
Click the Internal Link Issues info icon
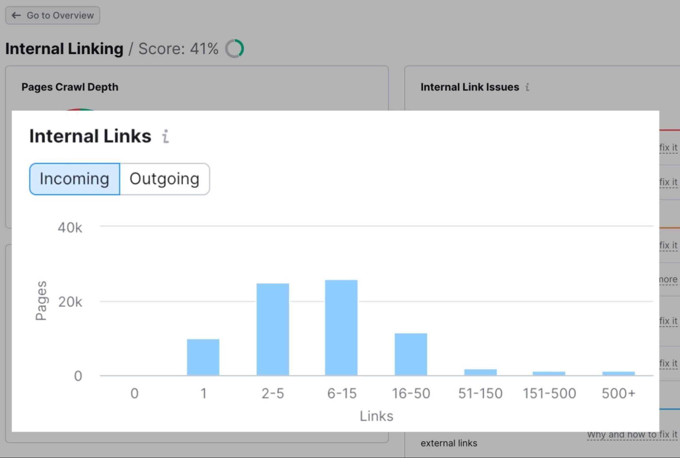[x=527, y=87]
